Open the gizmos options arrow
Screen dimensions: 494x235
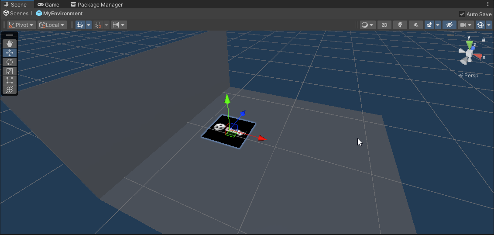click(489, 25)
